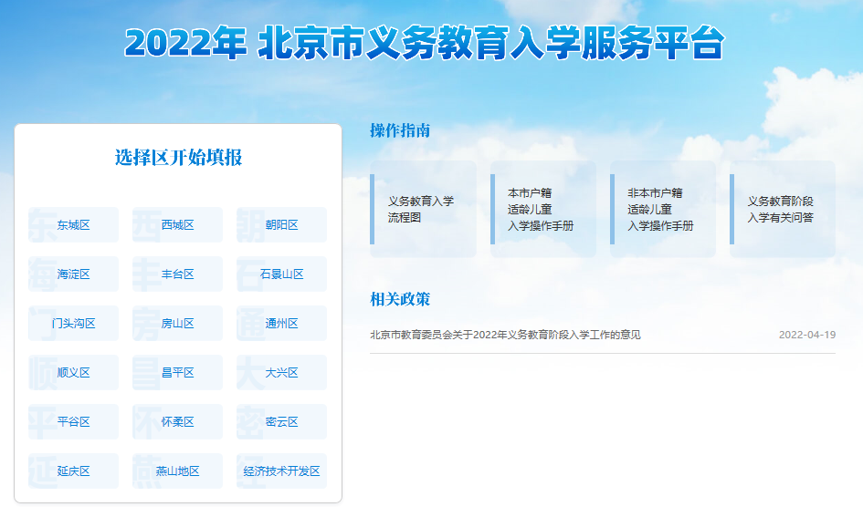Click the 操作指南 section heading
863x507 pixels.
click(400, 130)
